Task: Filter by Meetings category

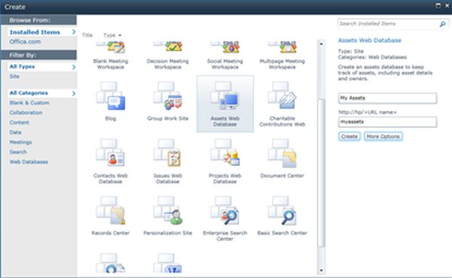Action: [20, 142]
